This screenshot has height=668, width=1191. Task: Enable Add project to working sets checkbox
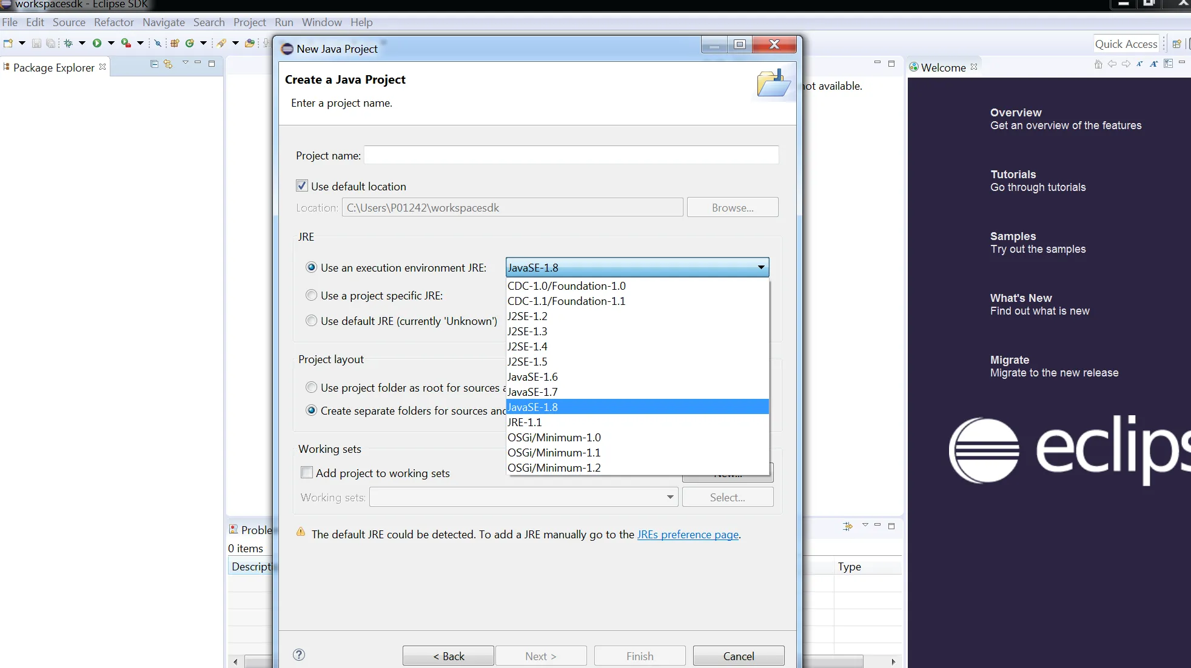point(307,473)
